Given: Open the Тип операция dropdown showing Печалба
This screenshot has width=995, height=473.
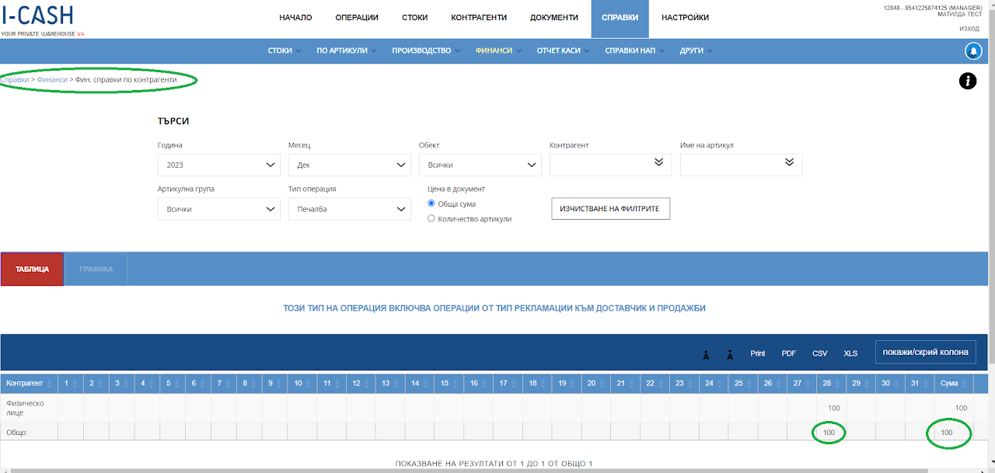Looking at the screenshot, I should point(349,209).
